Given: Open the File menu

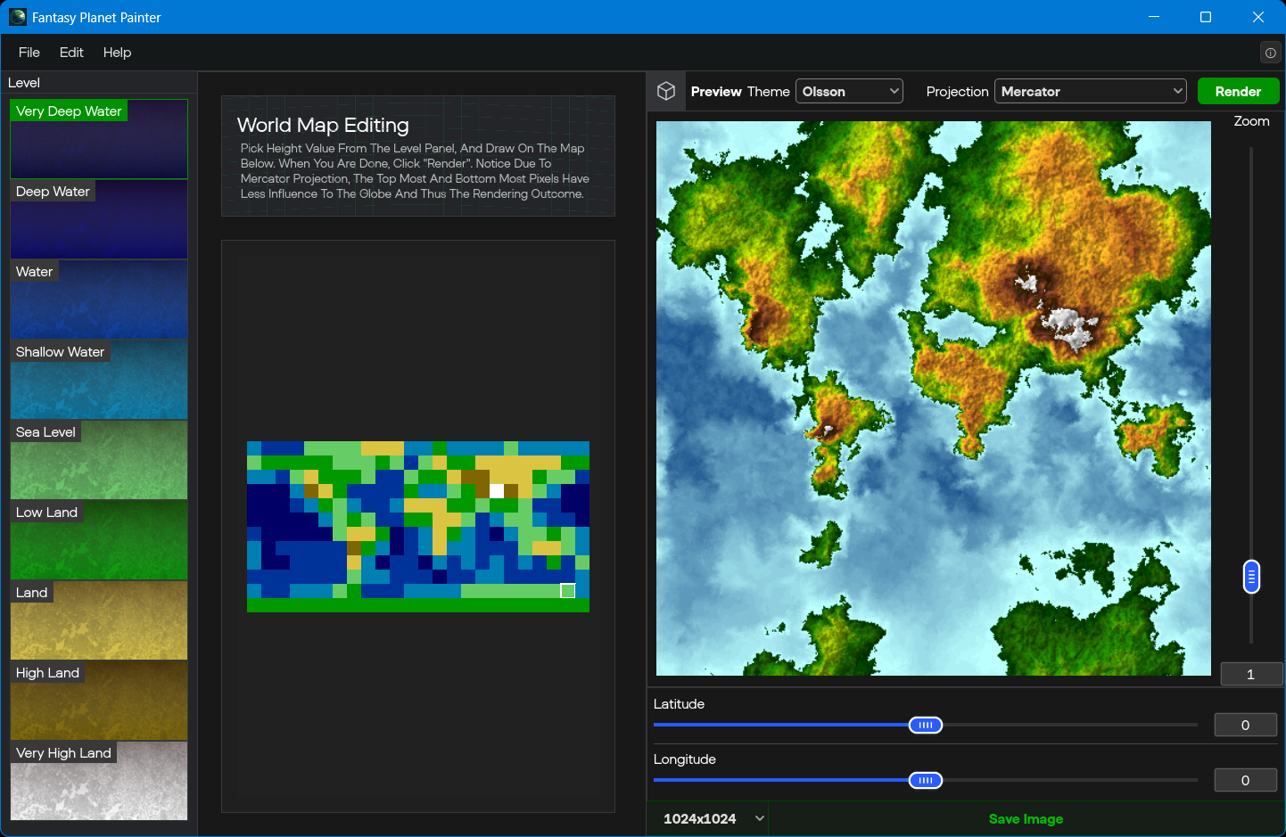Looking at the screenshot, I should [29, 53].
